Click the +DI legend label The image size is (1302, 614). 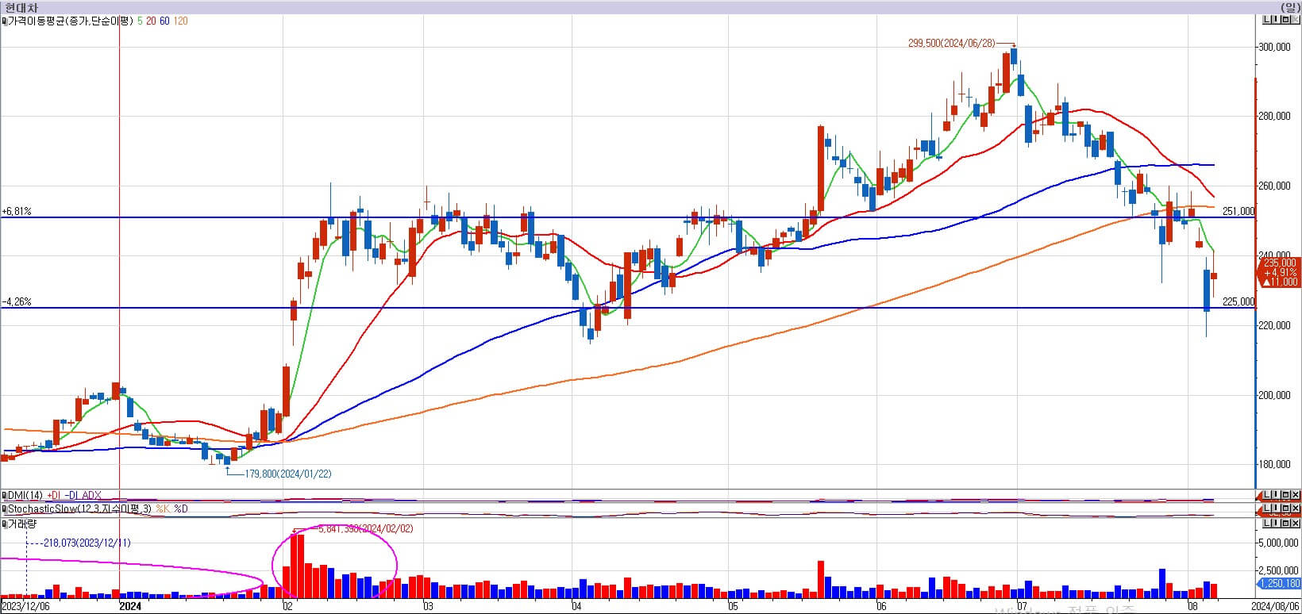point(54,495)
